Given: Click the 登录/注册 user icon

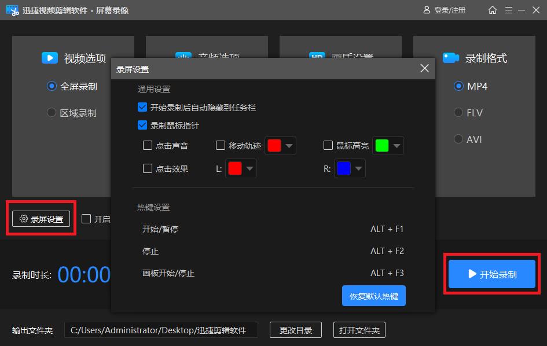Looking at the screenshot, I should [426, 10].
